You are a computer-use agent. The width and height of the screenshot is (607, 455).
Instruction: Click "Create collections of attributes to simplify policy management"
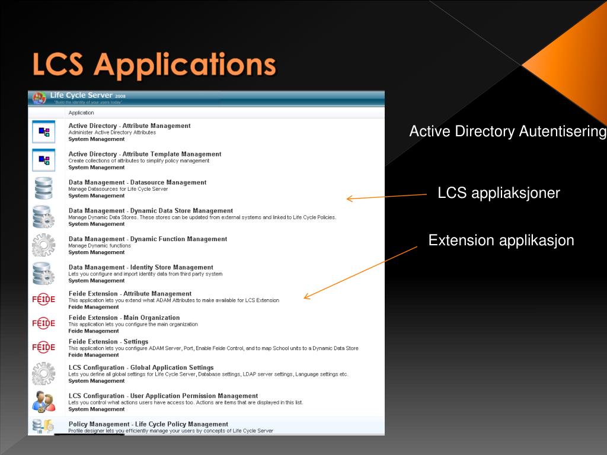point(139,161)
